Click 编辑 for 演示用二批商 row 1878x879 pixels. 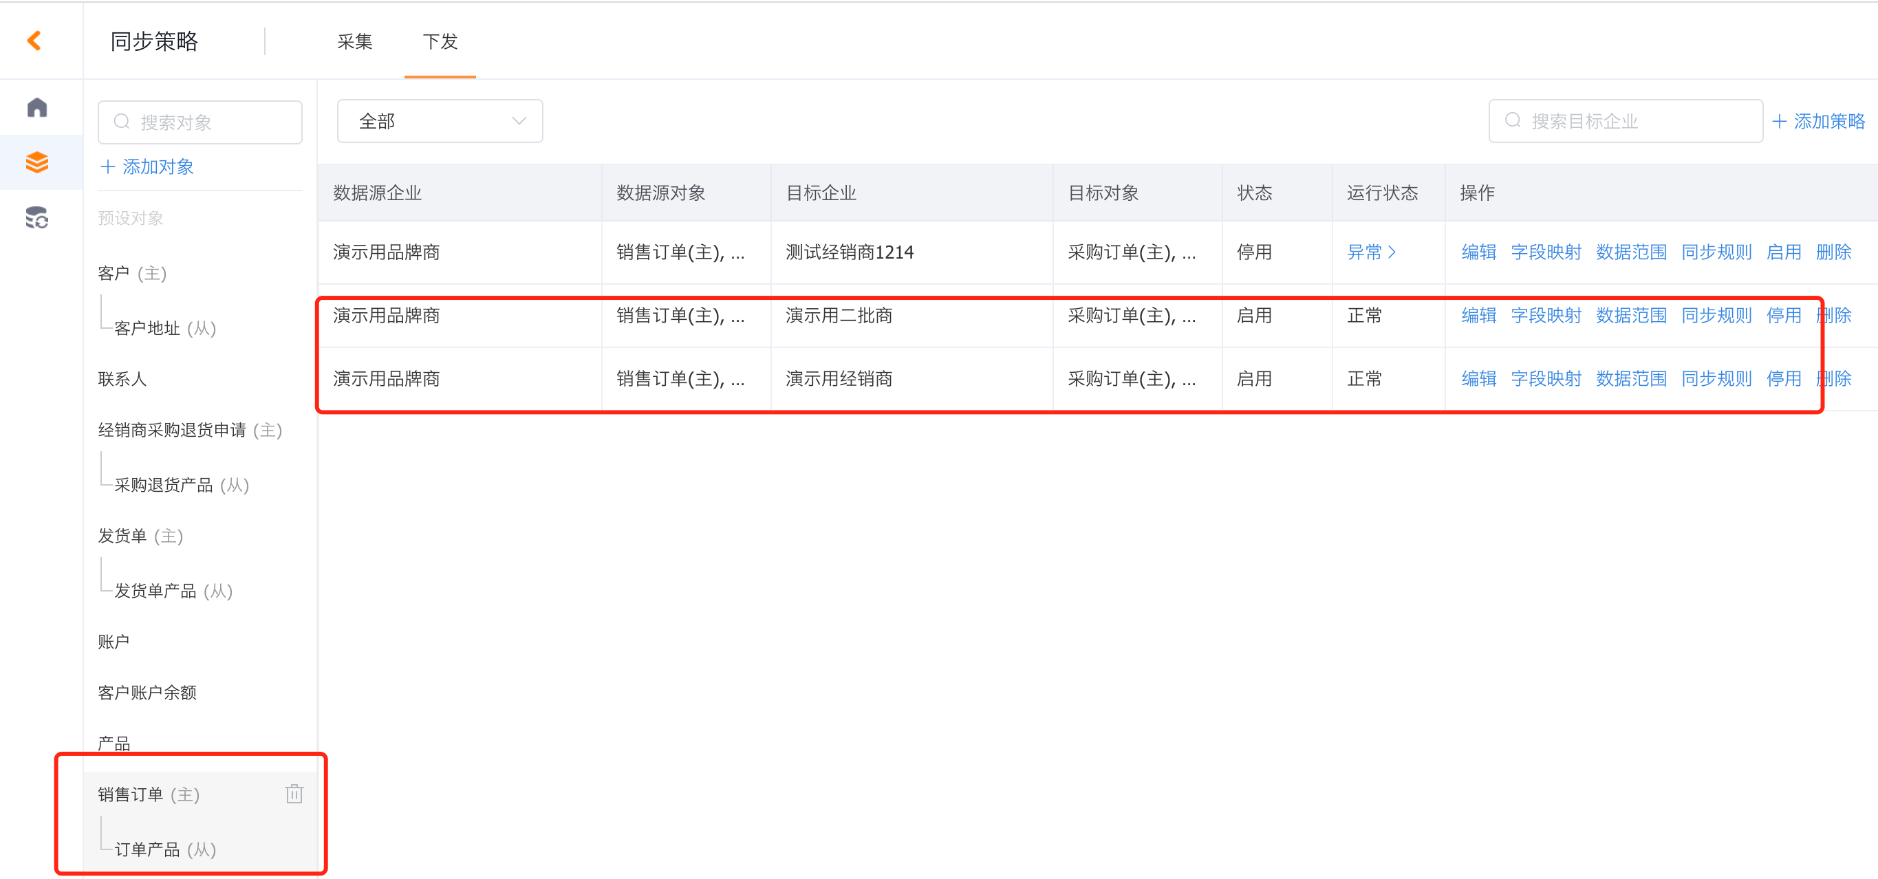[1478, 316]
